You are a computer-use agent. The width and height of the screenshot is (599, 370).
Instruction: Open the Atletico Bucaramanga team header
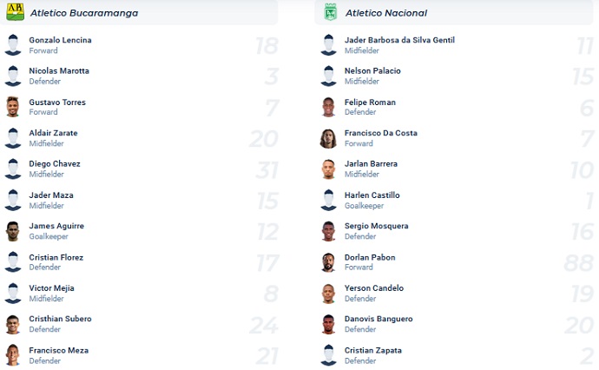(84, 13)
